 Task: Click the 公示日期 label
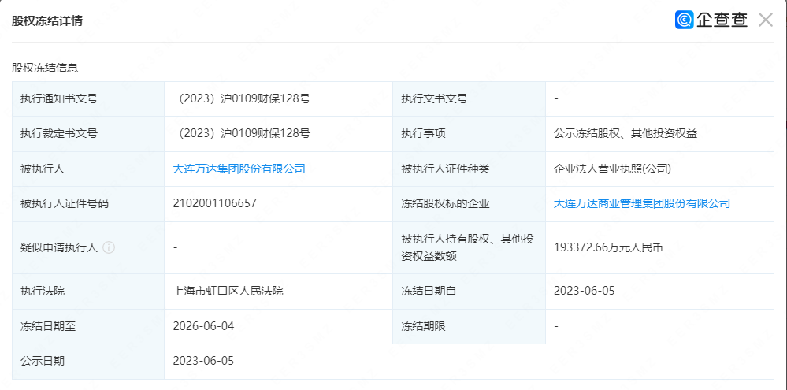coord(43,362)
